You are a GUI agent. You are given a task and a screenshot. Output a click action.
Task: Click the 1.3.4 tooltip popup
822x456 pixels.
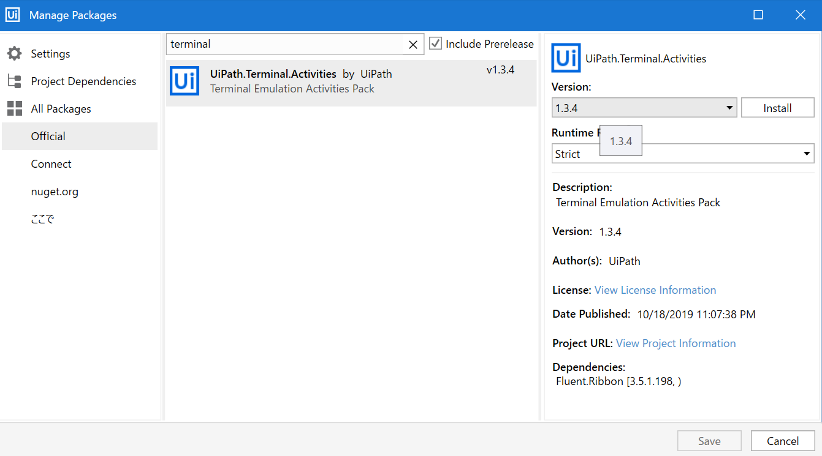621,141
